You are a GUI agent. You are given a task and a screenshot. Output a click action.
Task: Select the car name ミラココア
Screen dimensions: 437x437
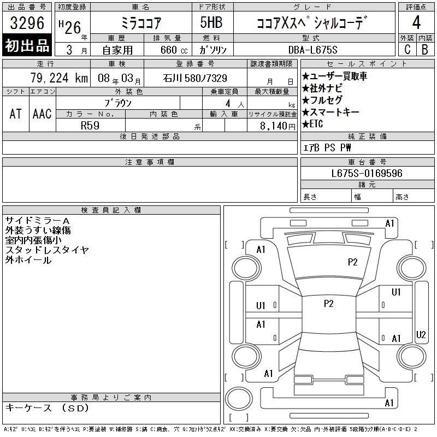pos(141,23)
